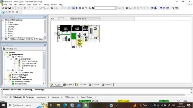
Task: Click the download project to PLC icon
Action: click(57, 8)
